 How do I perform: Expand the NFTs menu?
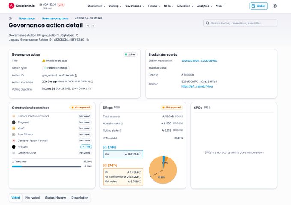169,6
